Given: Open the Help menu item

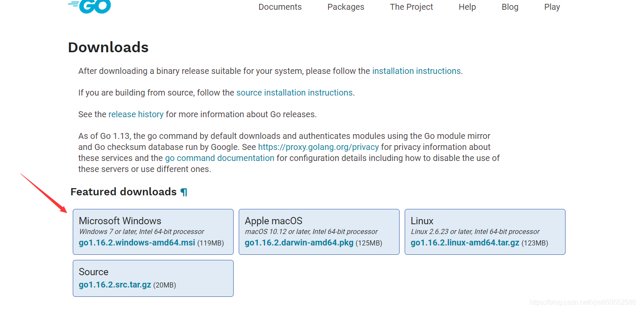Looking at the screenshot, I should (467, 7).
